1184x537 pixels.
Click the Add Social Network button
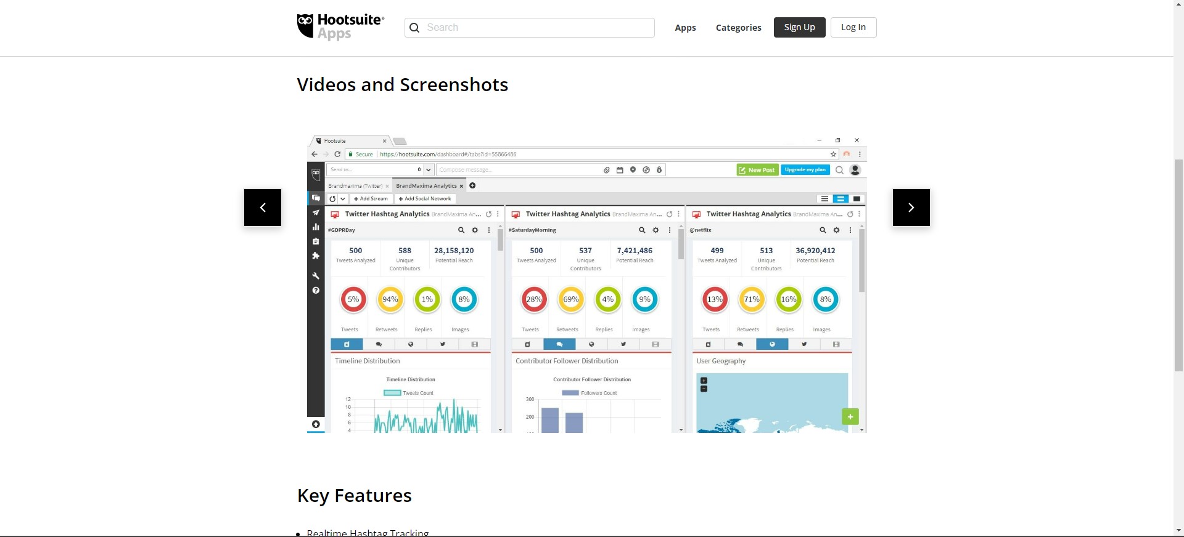(x=425, y=199)
